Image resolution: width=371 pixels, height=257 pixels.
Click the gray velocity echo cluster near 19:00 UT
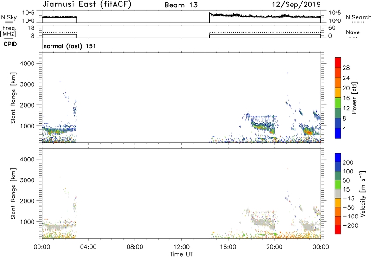pos(263,223)
